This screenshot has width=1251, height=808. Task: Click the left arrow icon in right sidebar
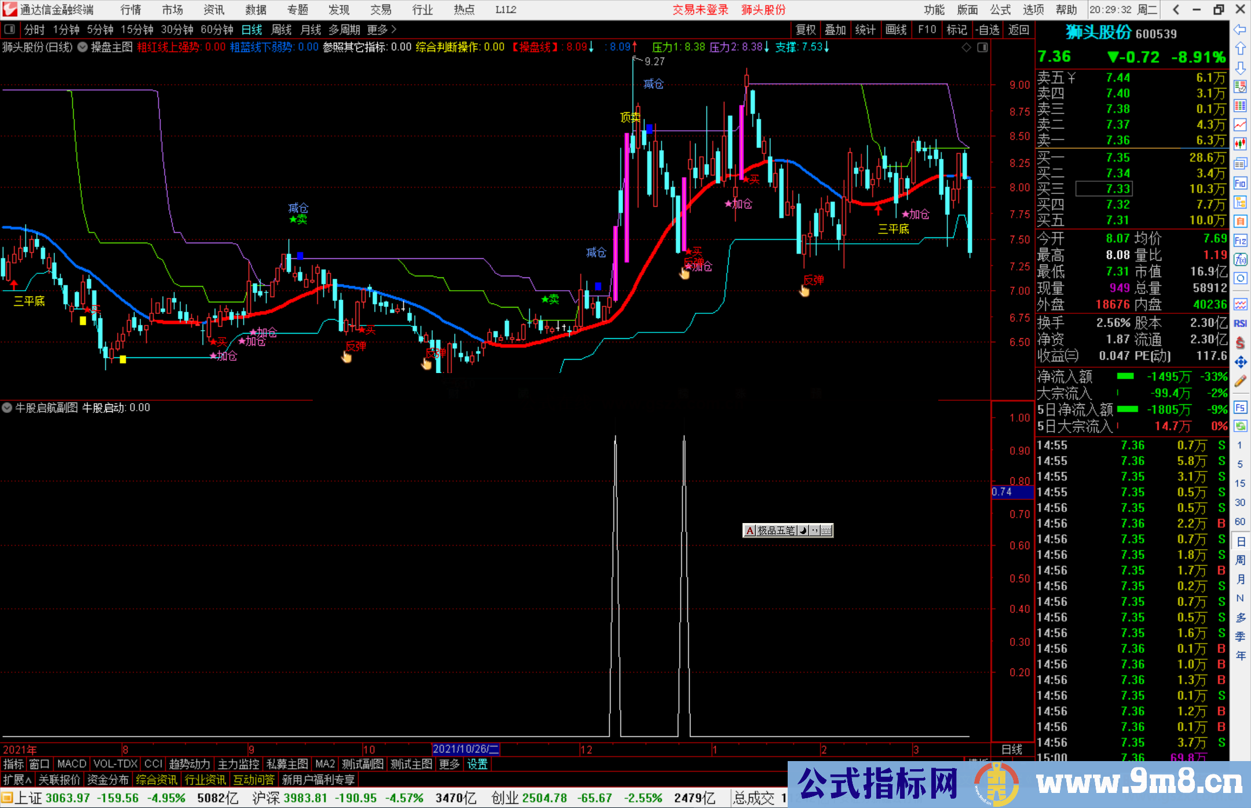point(1240,30)
